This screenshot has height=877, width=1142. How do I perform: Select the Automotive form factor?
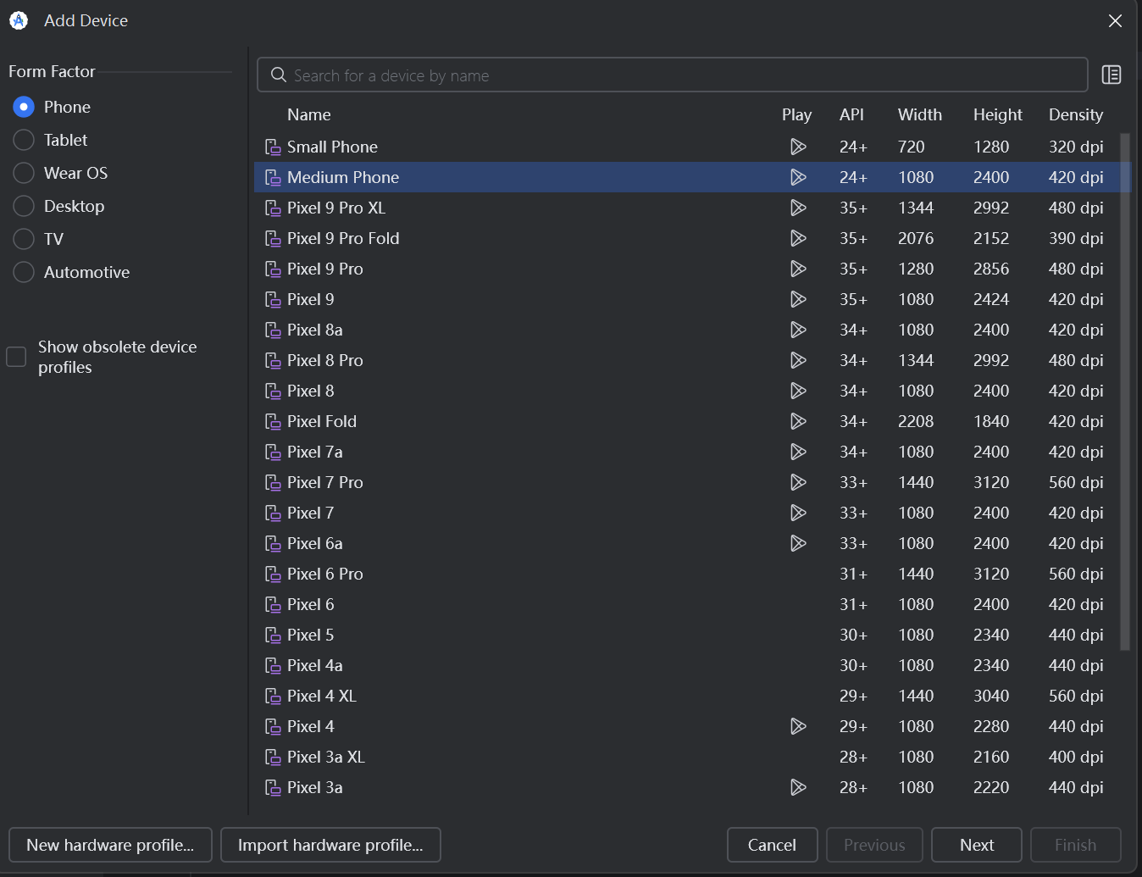(x=24, y=272)
